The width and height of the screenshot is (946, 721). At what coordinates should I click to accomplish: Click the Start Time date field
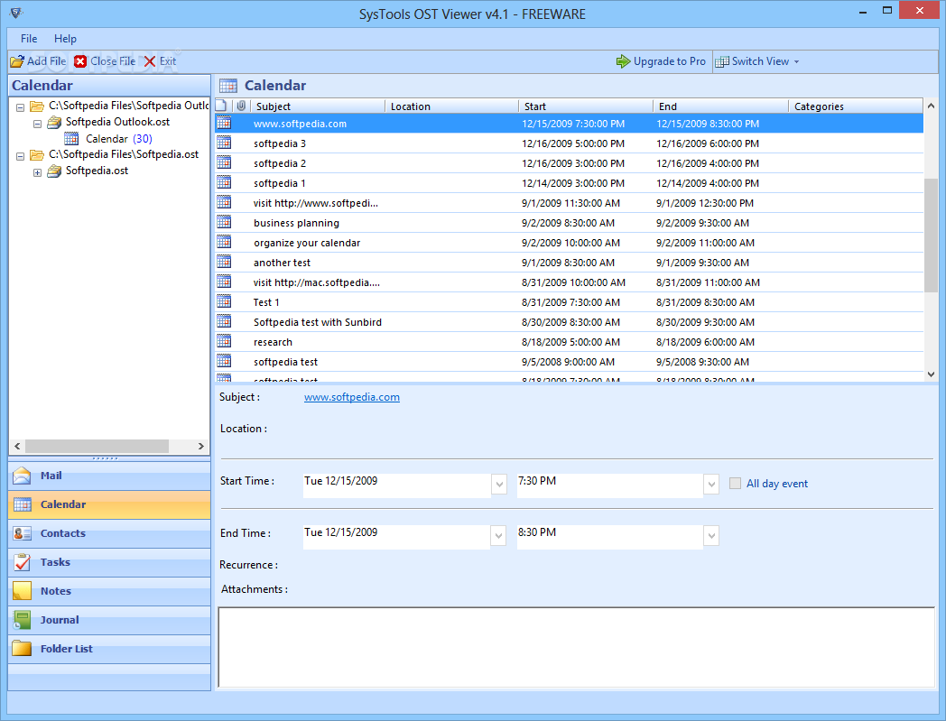coord(397,484)
